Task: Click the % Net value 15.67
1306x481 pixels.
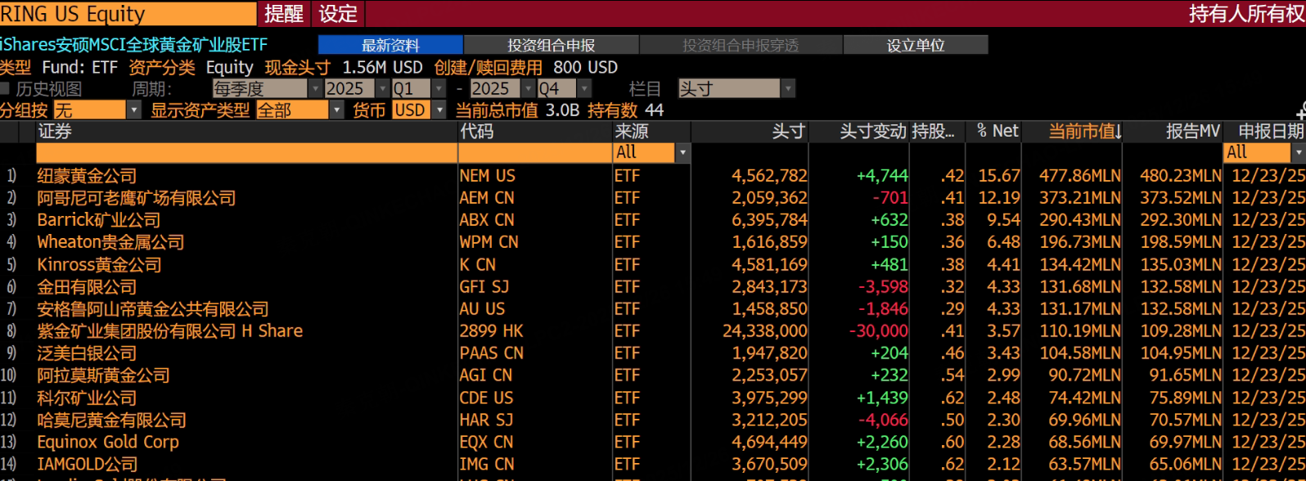Action: 999,176
